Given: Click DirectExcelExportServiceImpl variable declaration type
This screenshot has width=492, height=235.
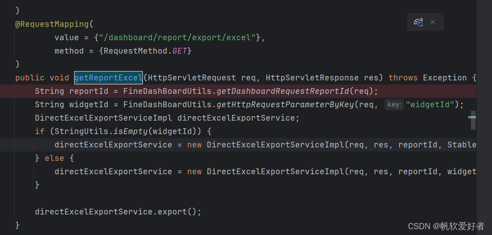Looking at the screenshot, I should (104, 118).
